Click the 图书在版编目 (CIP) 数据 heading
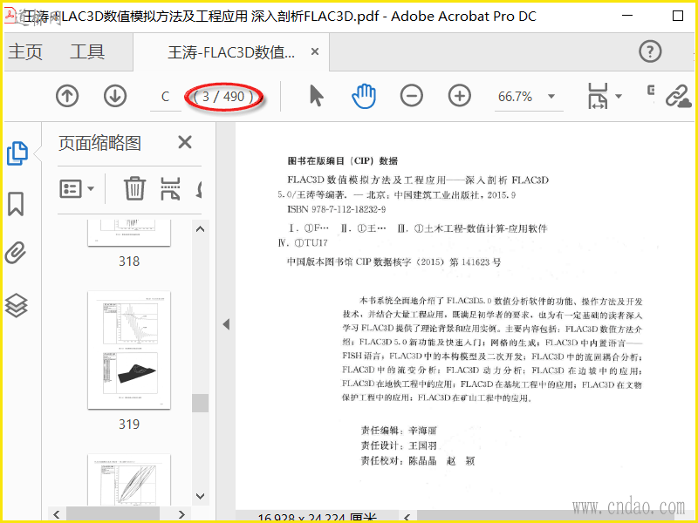 (342, 160)
